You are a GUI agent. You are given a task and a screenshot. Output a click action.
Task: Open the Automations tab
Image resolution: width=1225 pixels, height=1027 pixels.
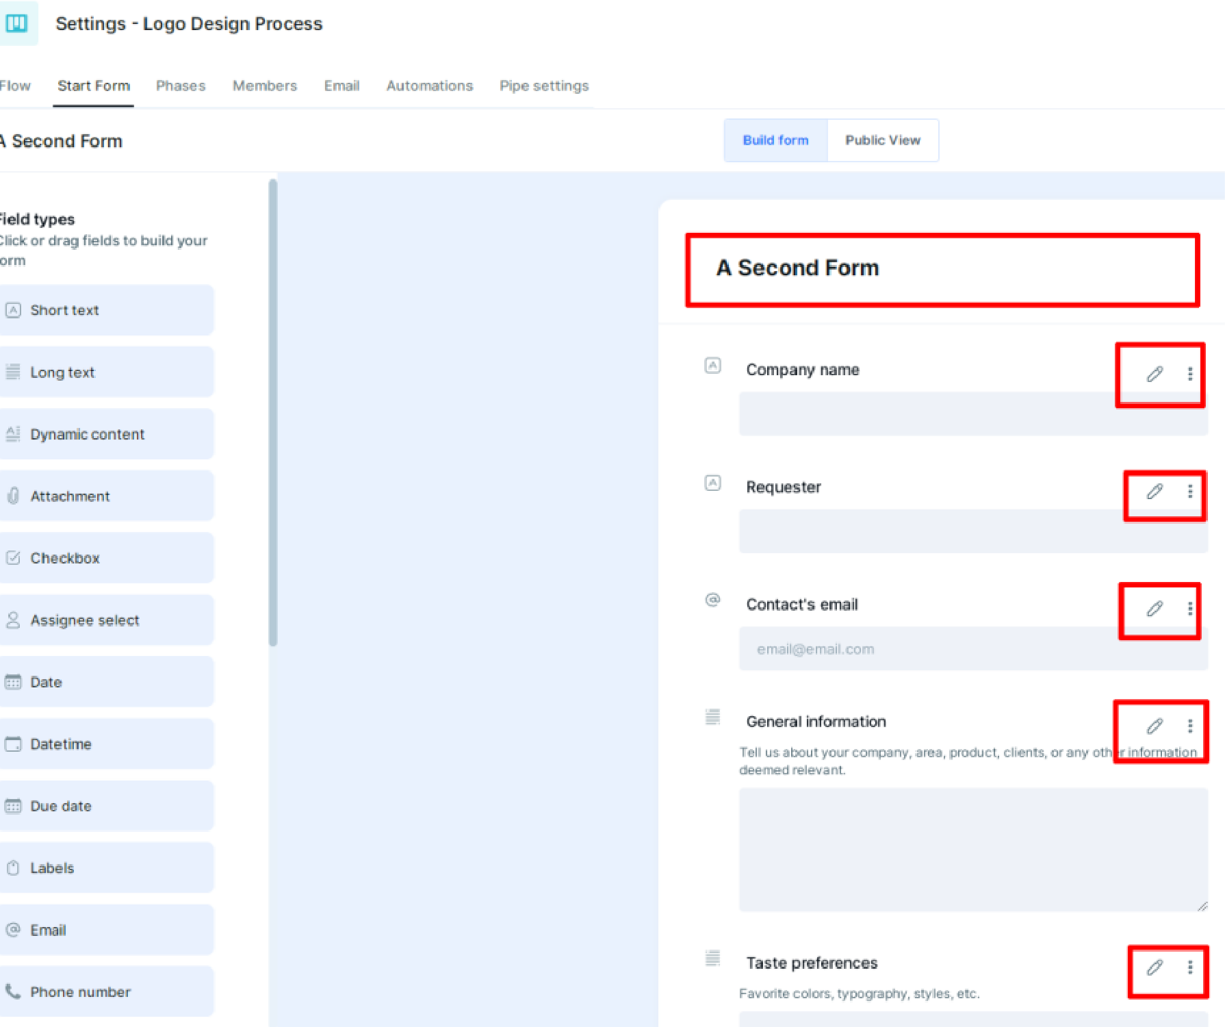429,86
